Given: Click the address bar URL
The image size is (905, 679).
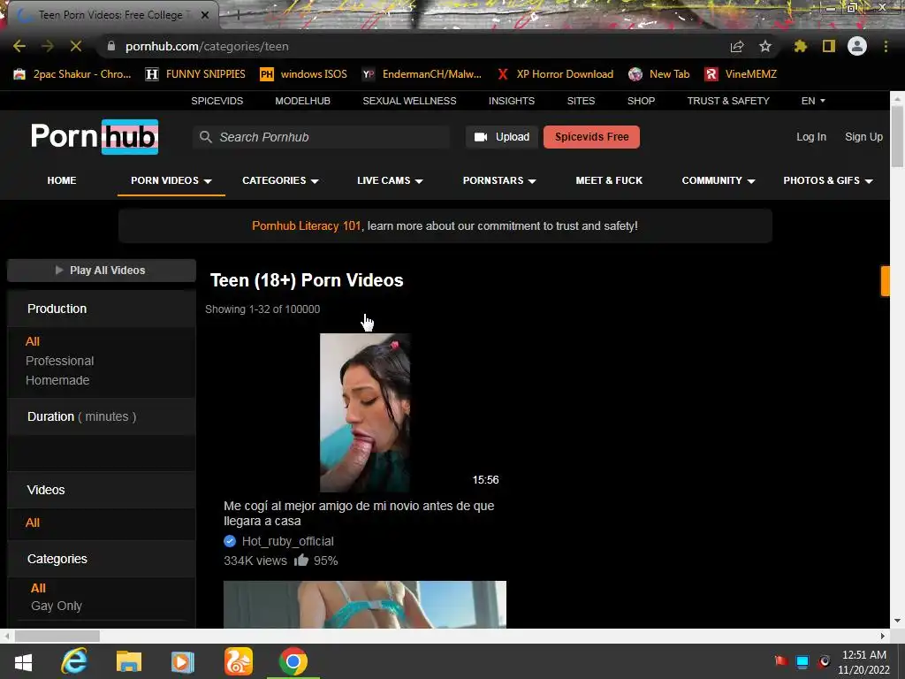Looking at the screenshot, I should 207,46.
